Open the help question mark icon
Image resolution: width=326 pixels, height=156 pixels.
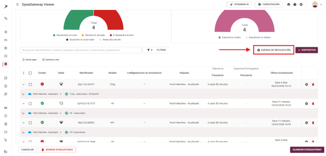[295, 5]
